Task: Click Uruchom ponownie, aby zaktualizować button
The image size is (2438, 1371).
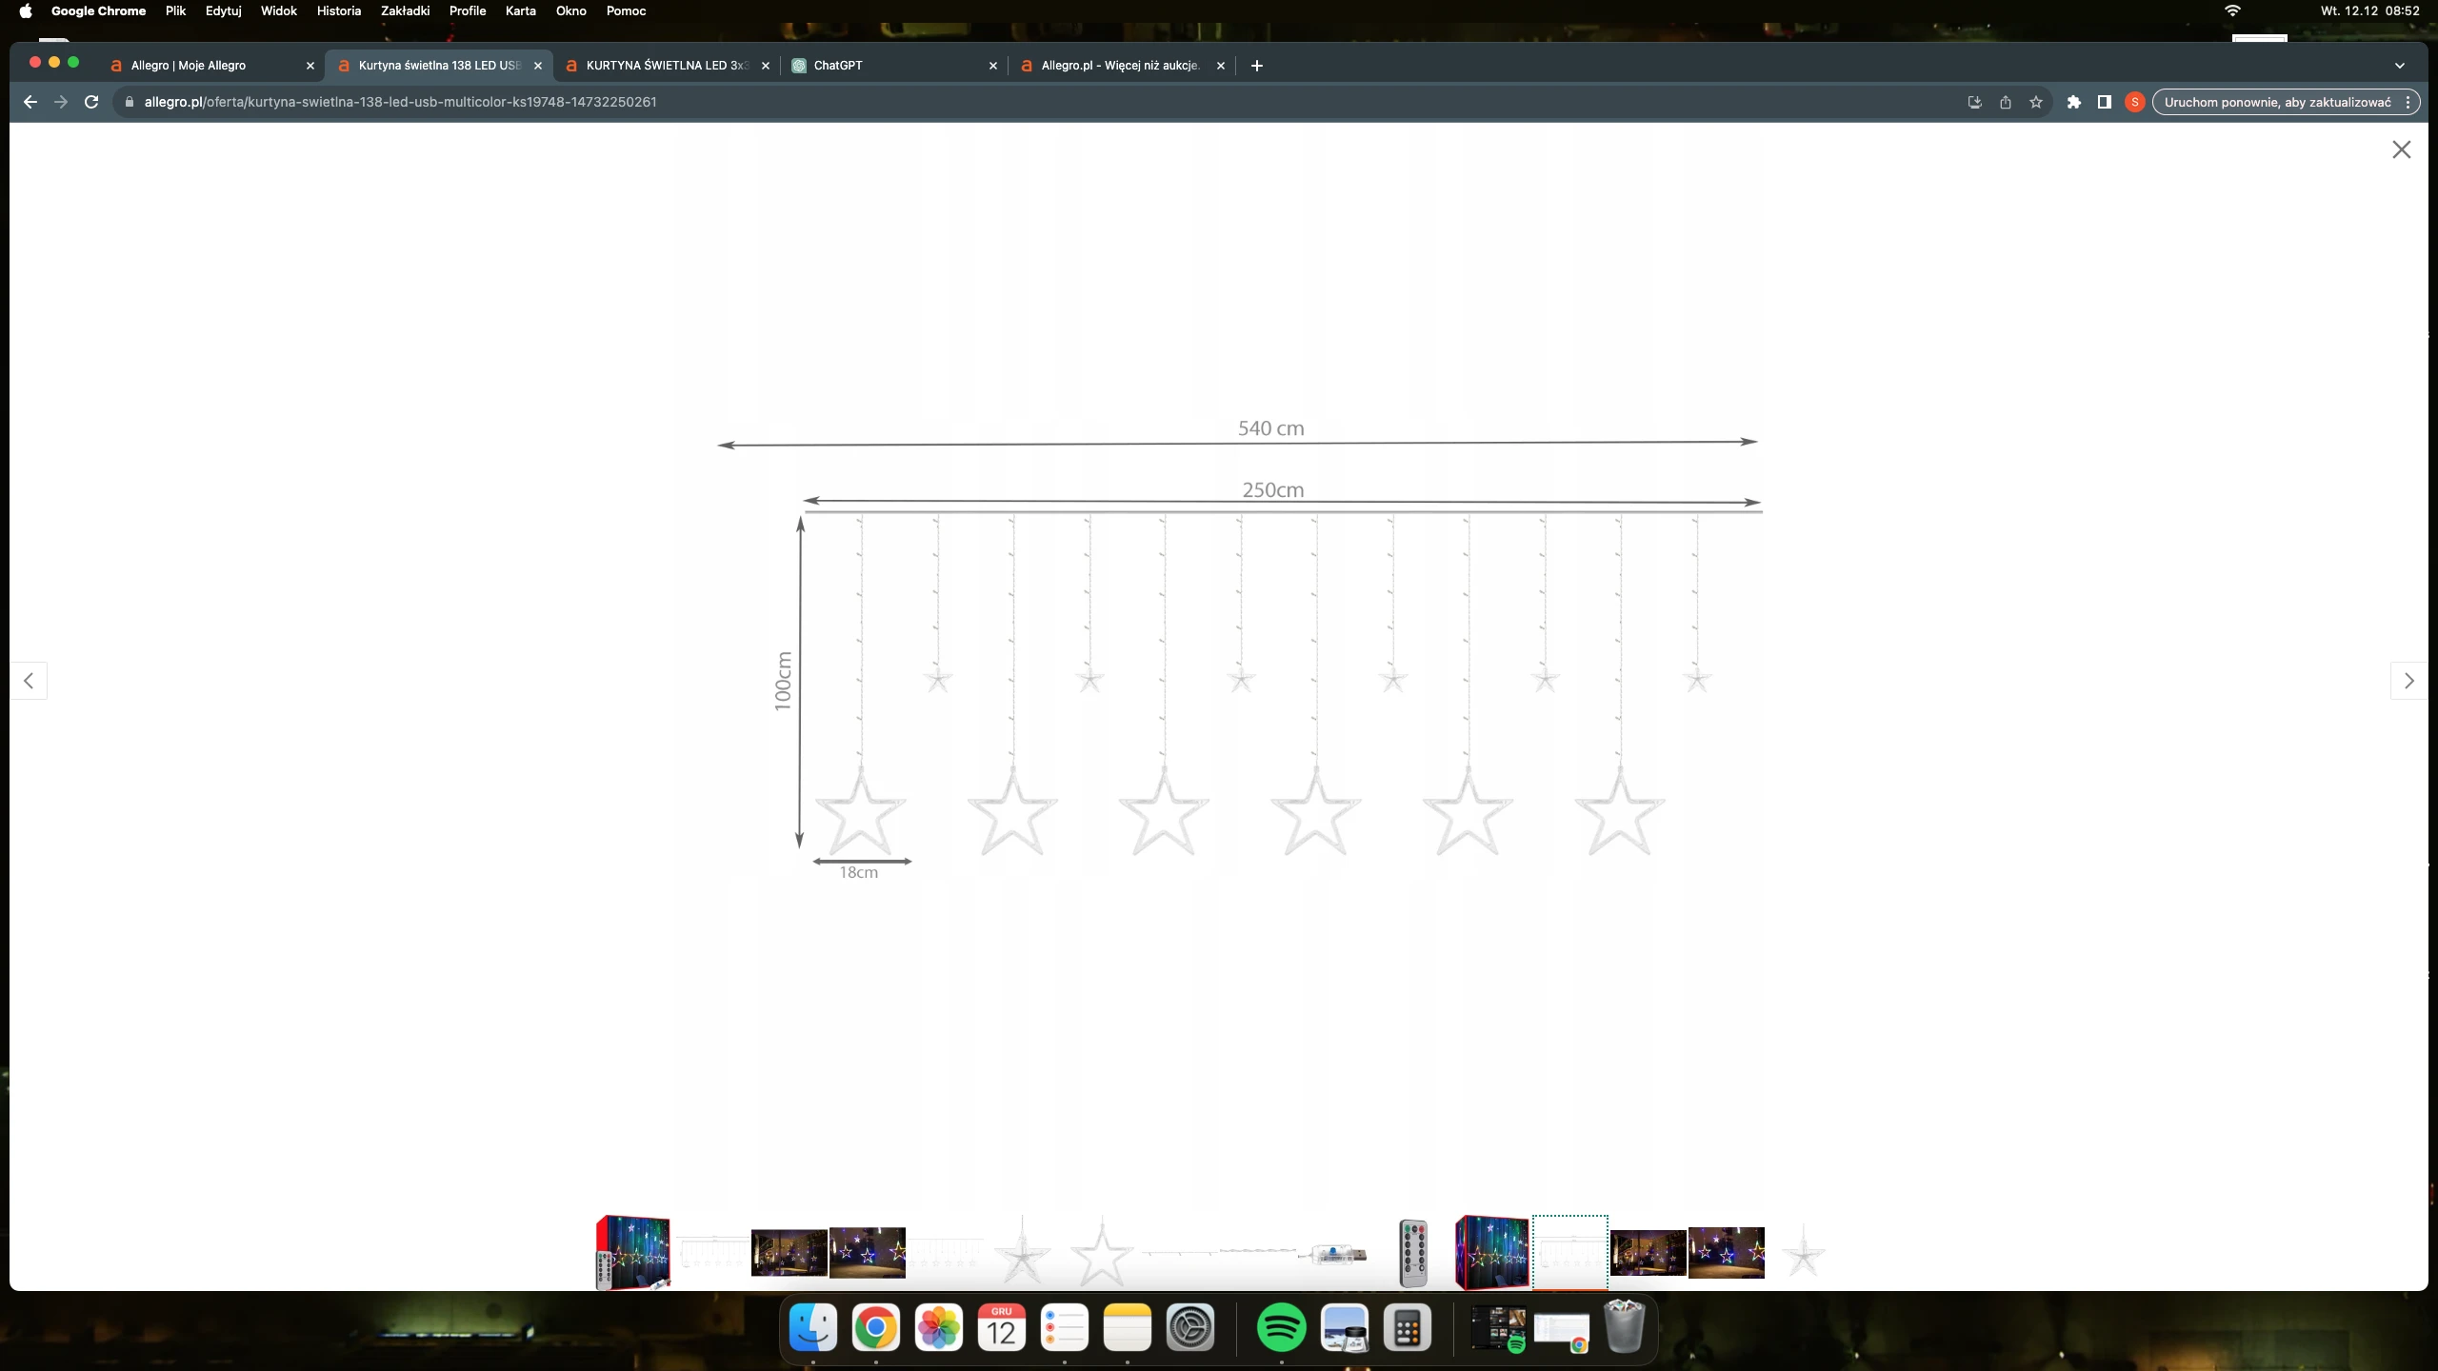Action: 2277,102
